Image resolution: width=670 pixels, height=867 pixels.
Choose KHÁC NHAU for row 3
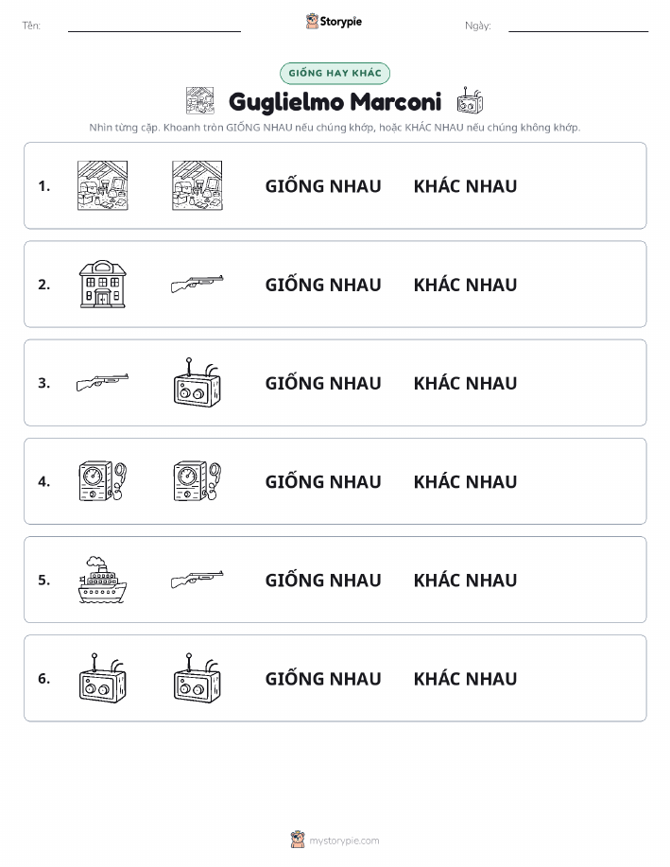(466, 383)
